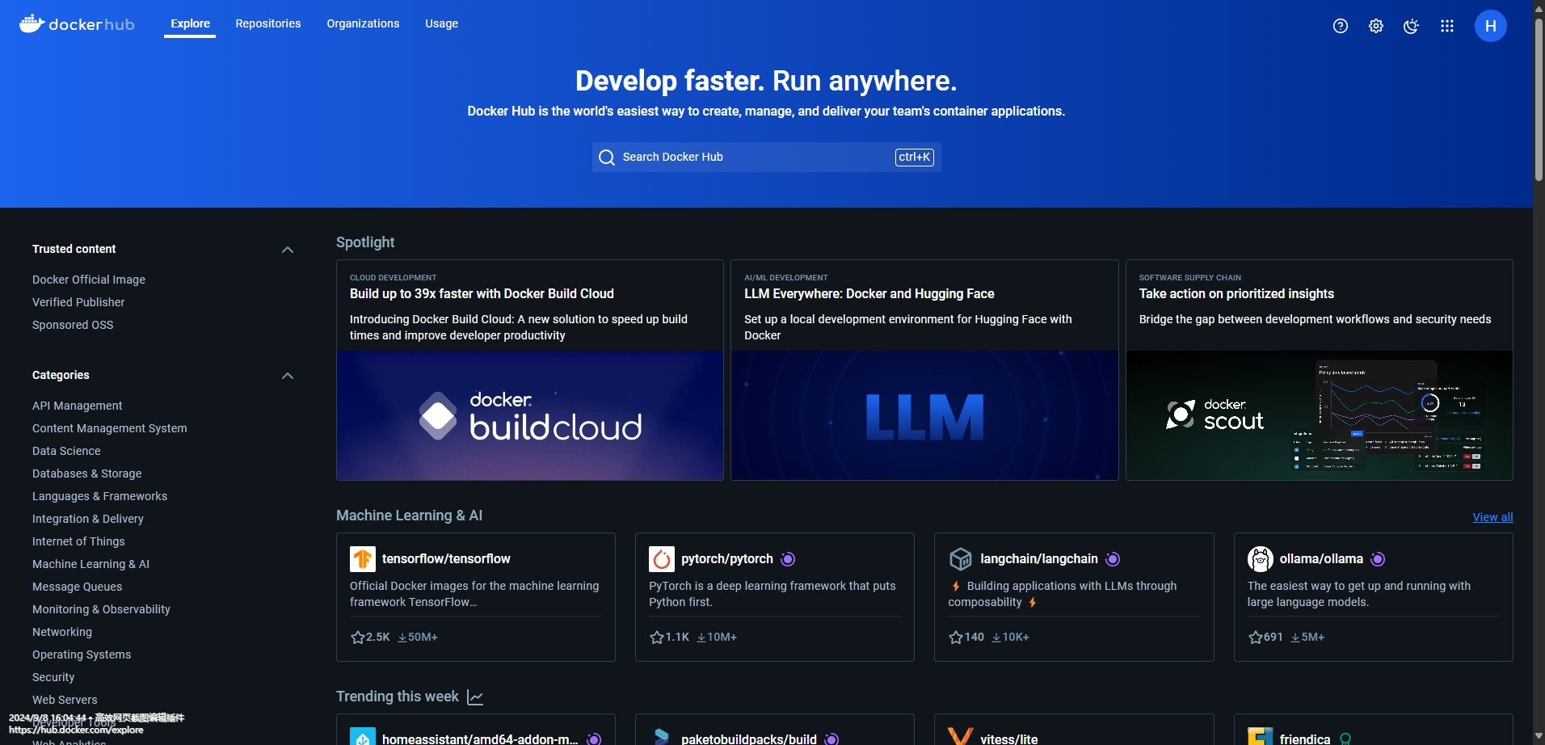The width and height of the screenshot is (1545, 745).
Task: Select the Integration & Delivery category
Action: point(88,519)
